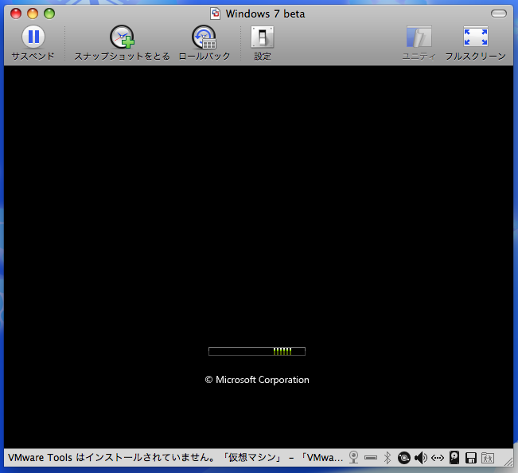Click the Windows 7 beta title text

coord(265,14)
